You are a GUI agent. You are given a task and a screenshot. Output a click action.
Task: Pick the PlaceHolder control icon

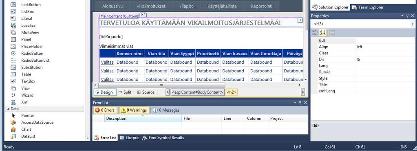coord(13,46)
